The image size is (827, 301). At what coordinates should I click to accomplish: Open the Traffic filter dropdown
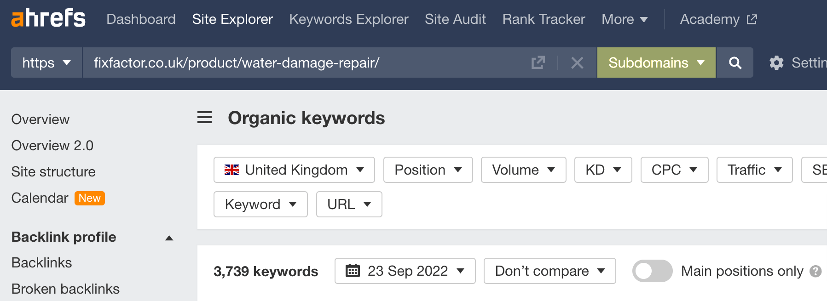(755, 170)
